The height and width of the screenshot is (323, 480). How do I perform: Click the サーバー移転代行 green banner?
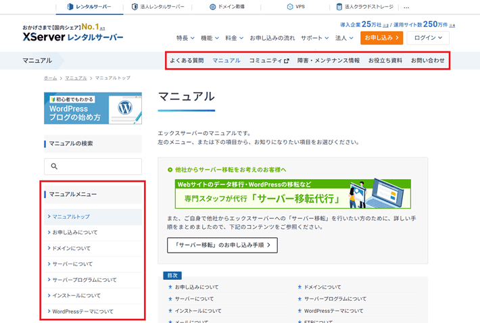(x=293, y=194)
